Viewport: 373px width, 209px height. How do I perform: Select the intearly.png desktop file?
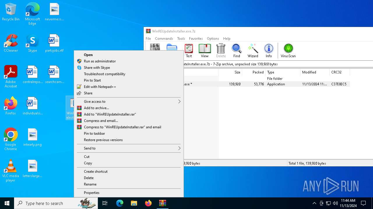tap(32, 137)
